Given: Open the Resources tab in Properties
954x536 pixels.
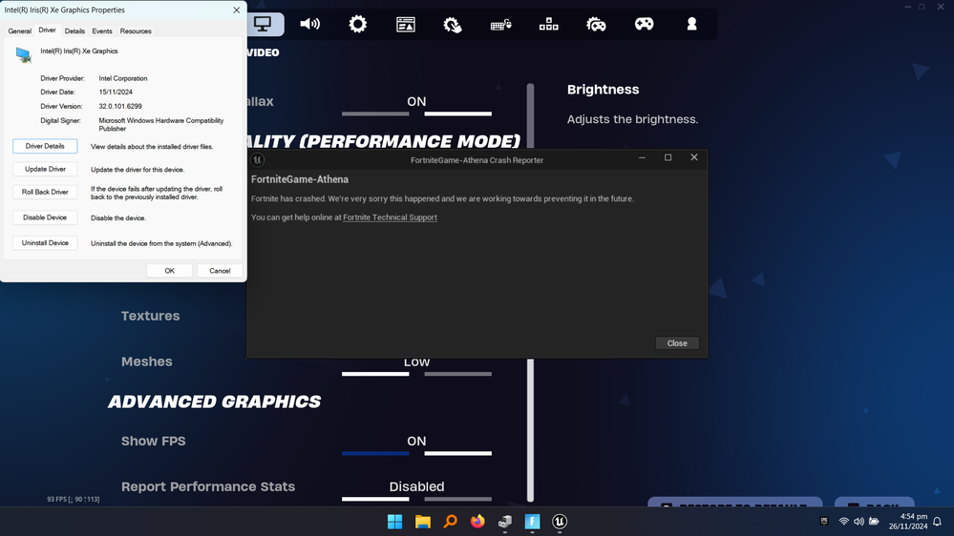Looking at the screenshot, I should point(136,31).
